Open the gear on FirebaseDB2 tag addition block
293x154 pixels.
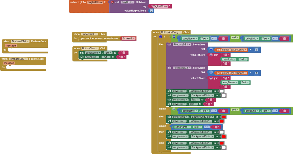[x=211, y=72]
